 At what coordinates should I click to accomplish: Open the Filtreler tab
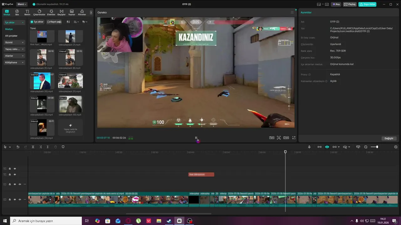click(82, 12)
